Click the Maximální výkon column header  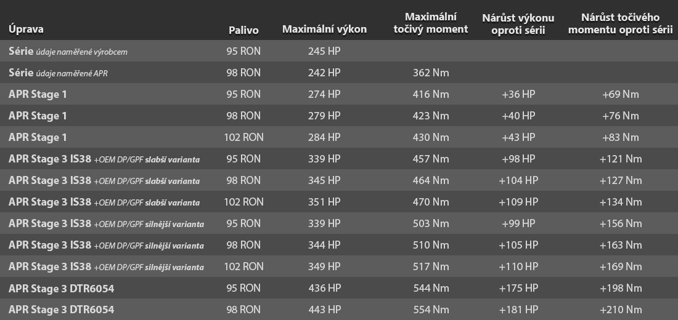[324, 29]
